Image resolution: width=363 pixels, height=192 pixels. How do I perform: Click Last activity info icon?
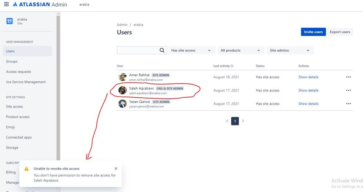[x=232, y=66]
